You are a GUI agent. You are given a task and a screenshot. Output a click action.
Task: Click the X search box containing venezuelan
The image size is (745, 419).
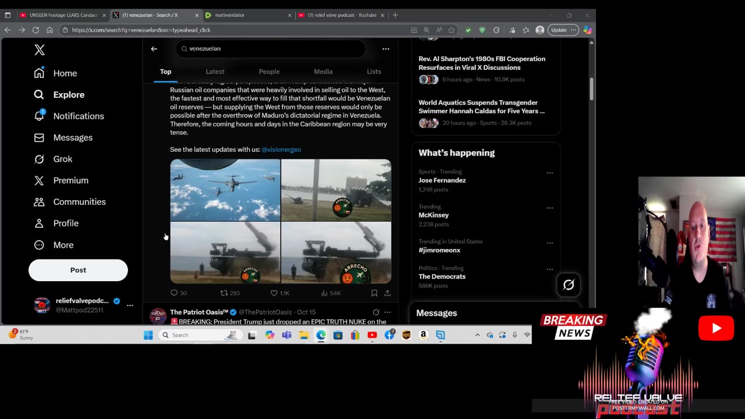271,49
